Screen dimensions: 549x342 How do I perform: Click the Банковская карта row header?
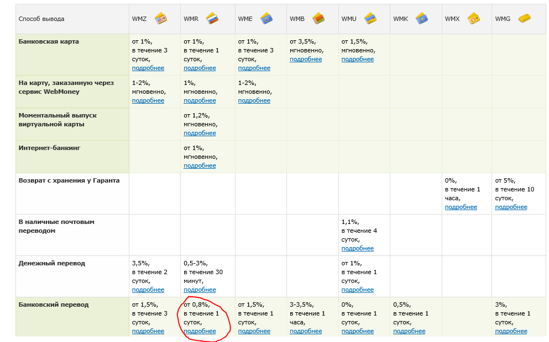[x=49, y=41]
